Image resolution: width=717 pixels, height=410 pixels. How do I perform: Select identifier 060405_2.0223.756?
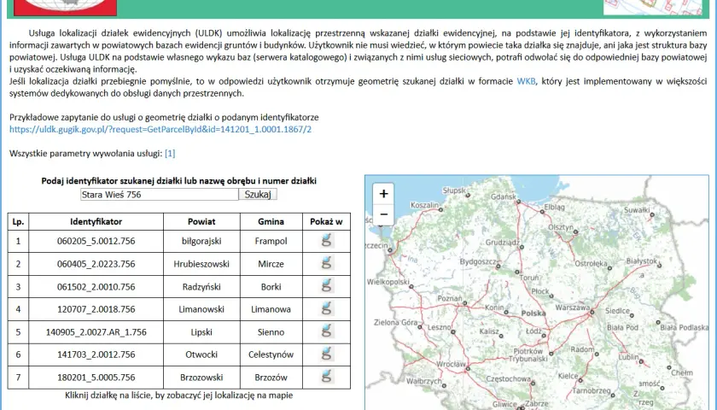tap(96, 264)
